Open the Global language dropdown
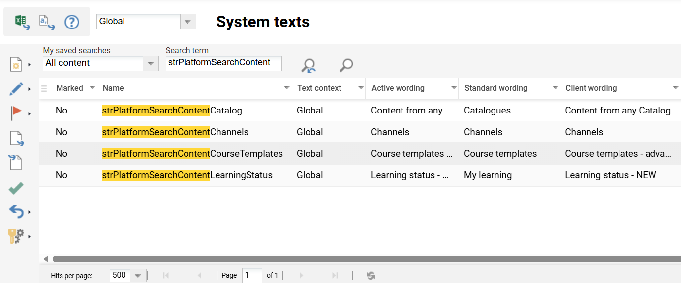Viewport: 681px width, 283px height. (187, 22)
